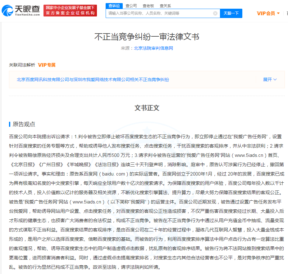Open the 北京法院审判信息网 source link
This screenshot has height=274, width=288.
(153, 48)
